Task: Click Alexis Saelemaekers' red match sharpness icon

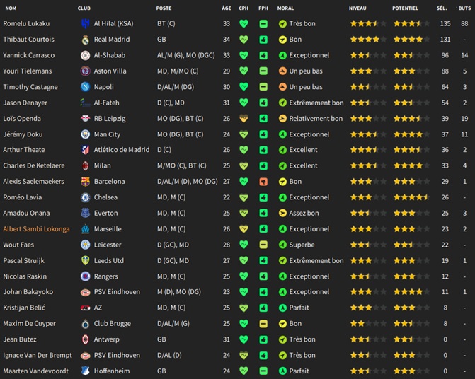Action: point(263,182)
